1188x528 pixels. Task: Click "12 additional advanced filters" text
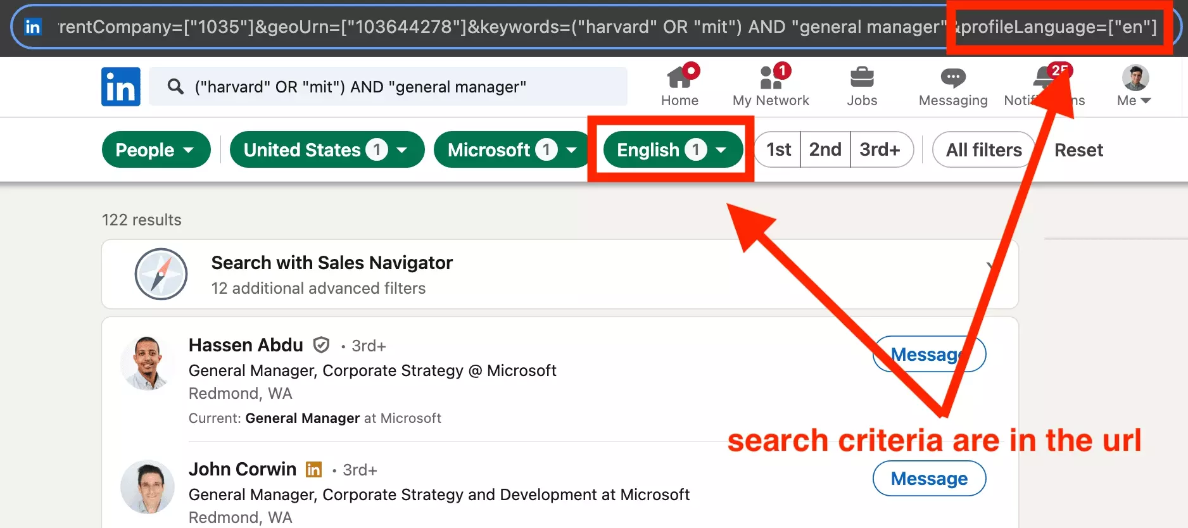pos(319,288)
